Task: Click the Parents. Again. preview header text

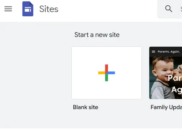Action: [x=169, y=52]
